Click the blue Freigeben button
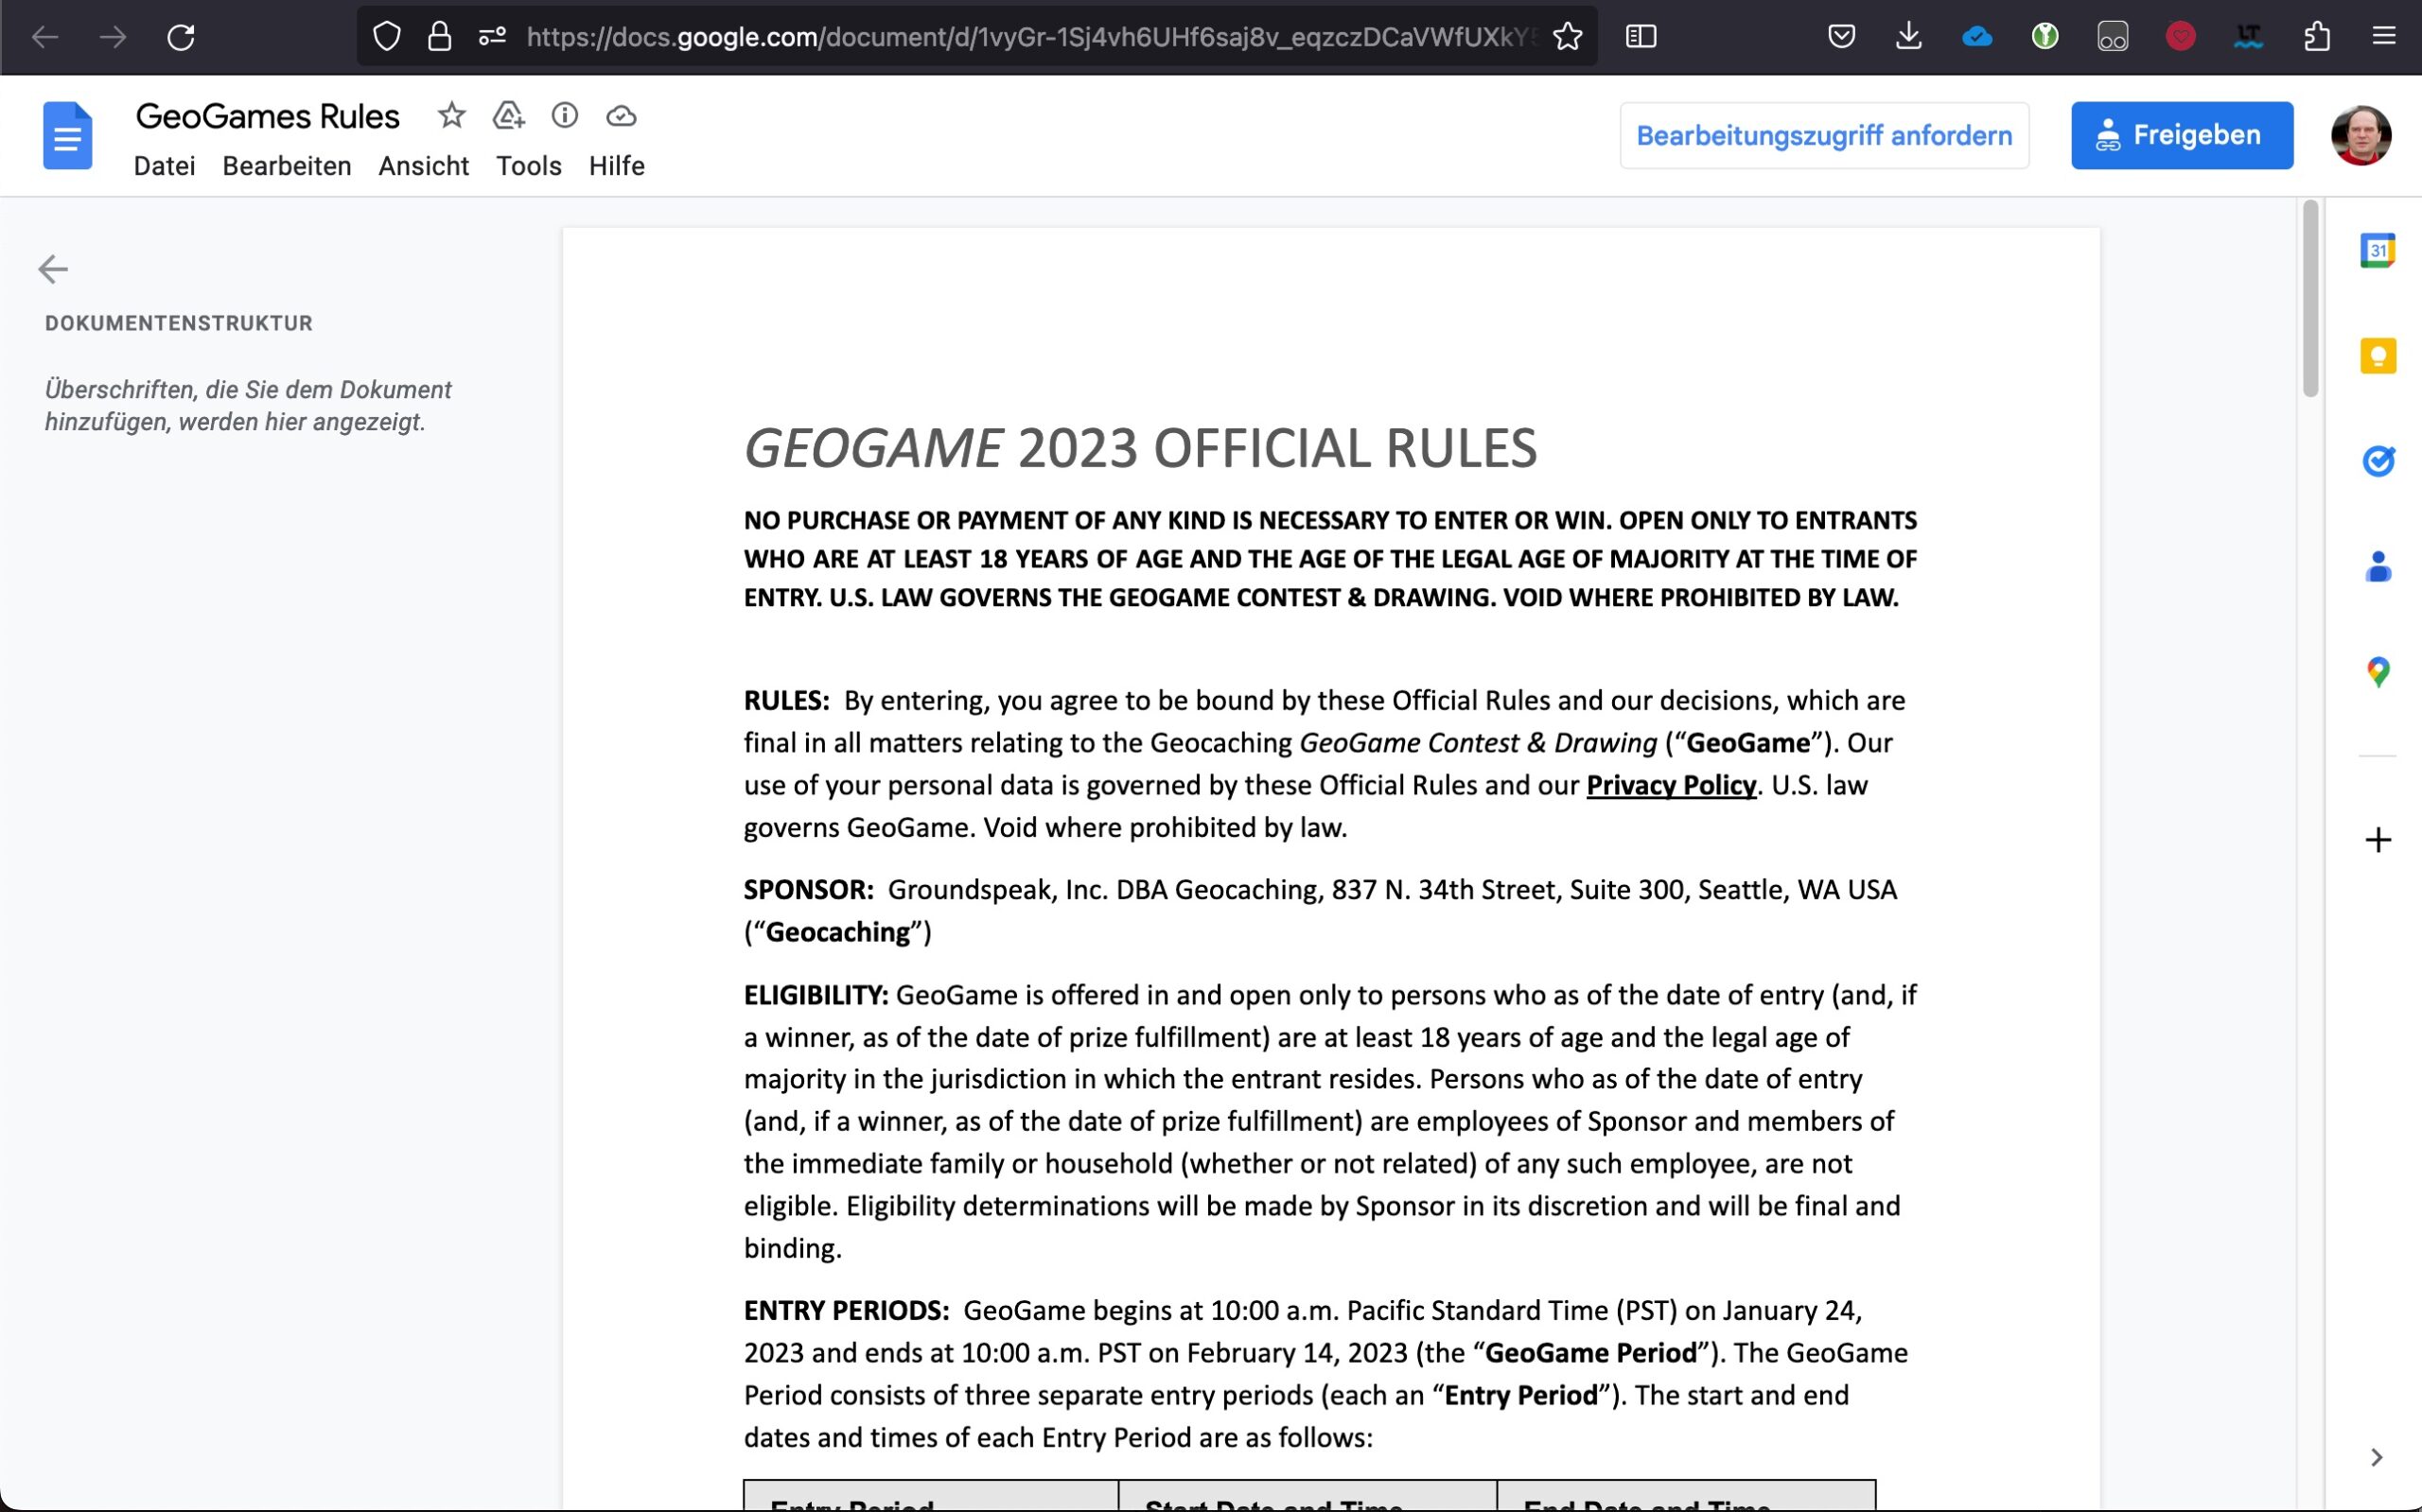This screenshot has width=2422, height=1512. coord(2181,136)
